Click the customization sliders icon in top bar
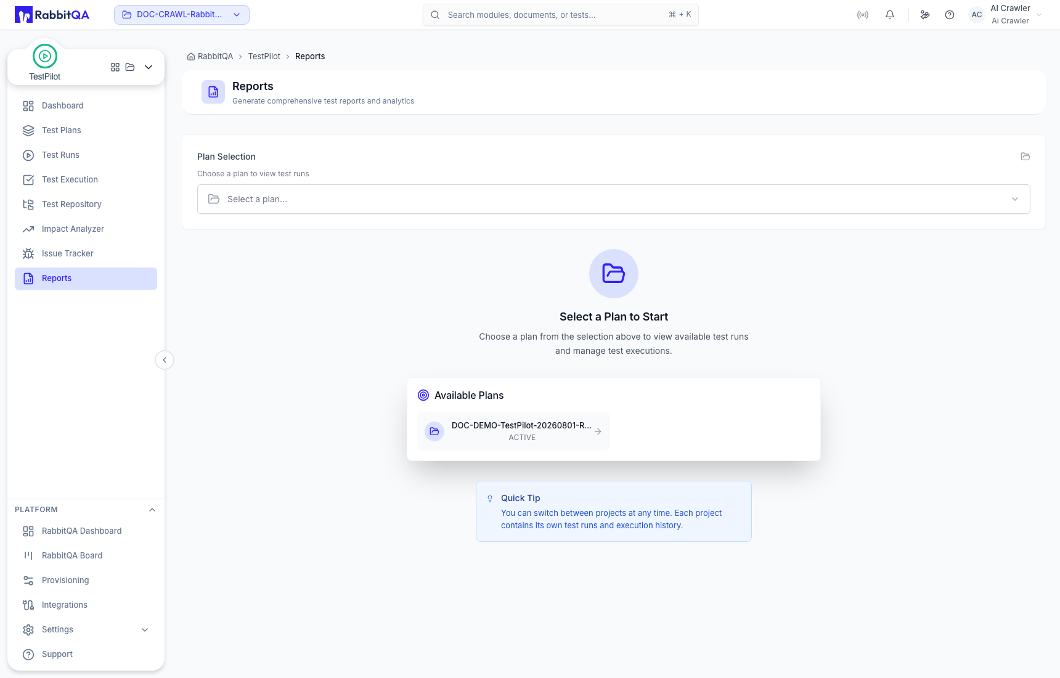Screen dimensions: 1060x678 [x=925, y=15]
